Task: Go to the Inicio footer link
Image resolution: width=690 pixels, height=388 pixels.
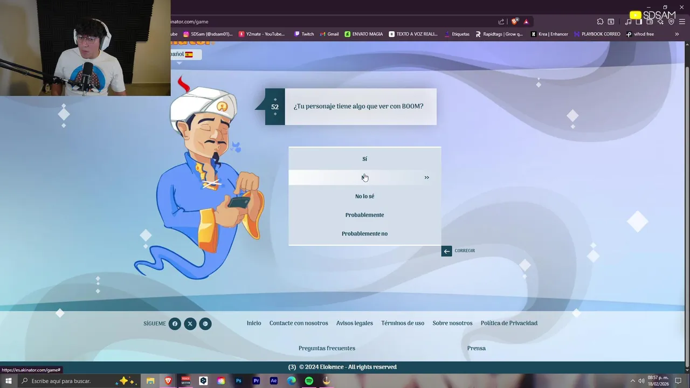Action: (254, 323)
